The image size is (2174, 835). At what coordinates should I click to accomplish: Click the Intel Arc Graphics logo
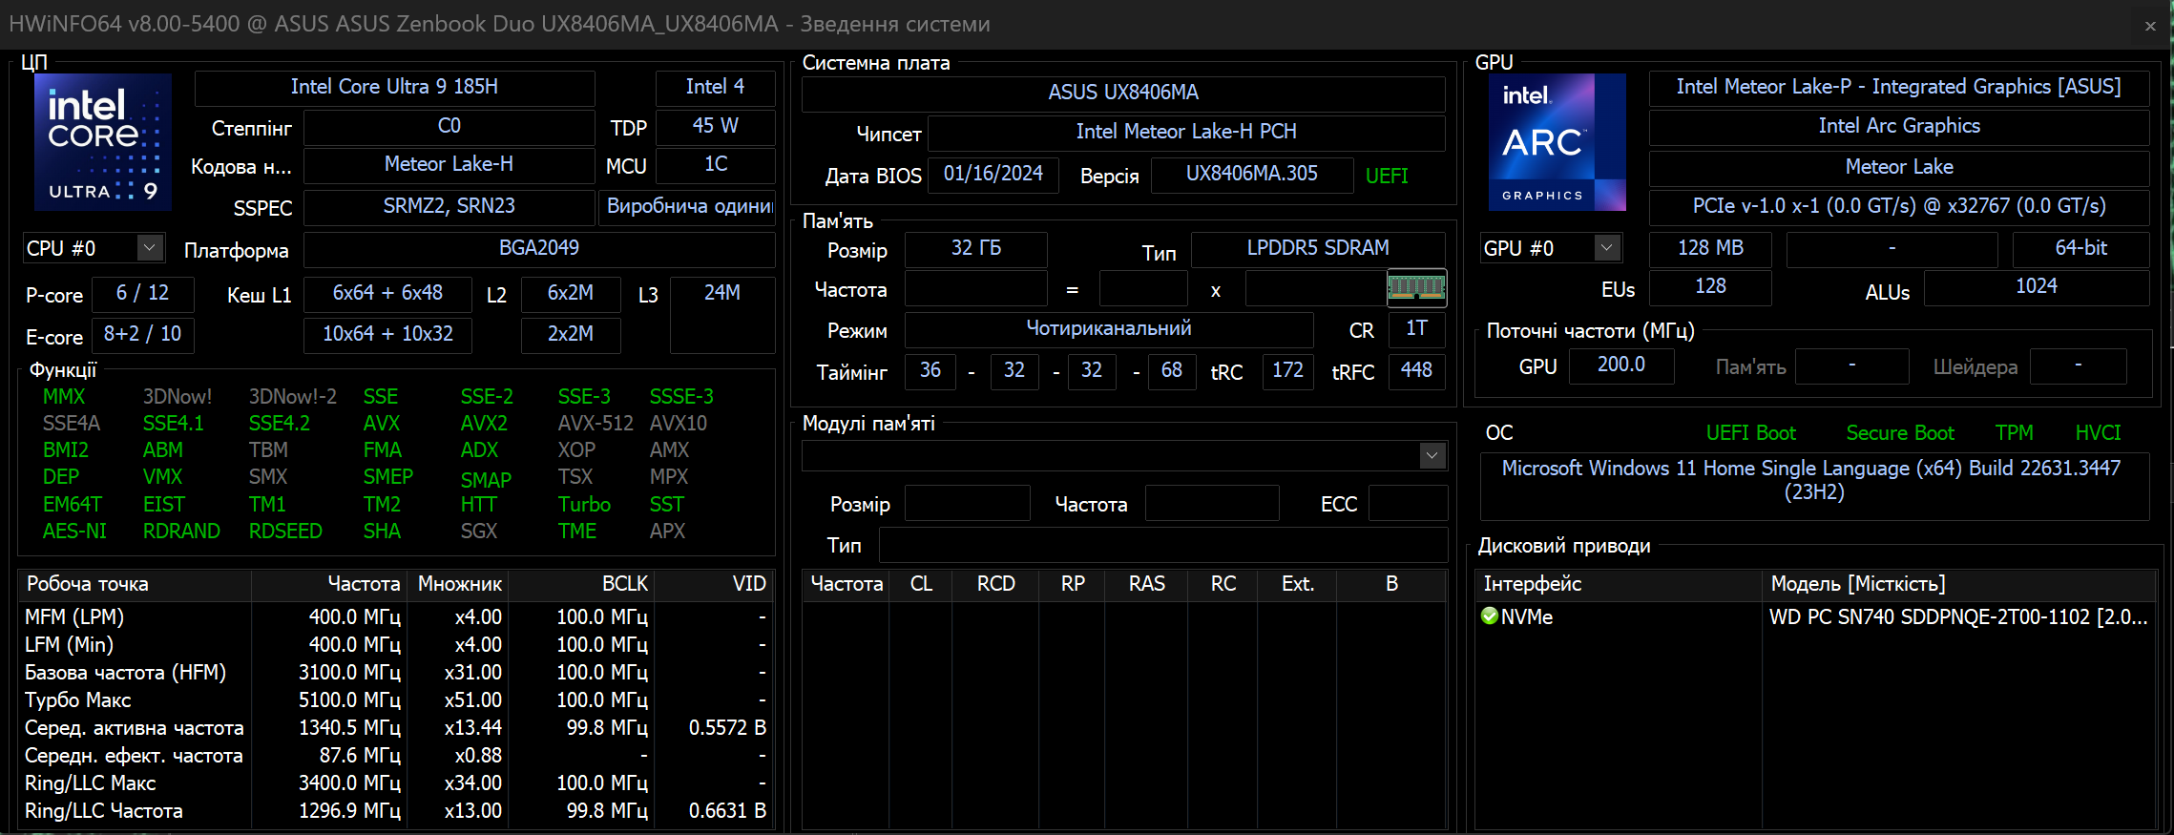coord(1557,141)
